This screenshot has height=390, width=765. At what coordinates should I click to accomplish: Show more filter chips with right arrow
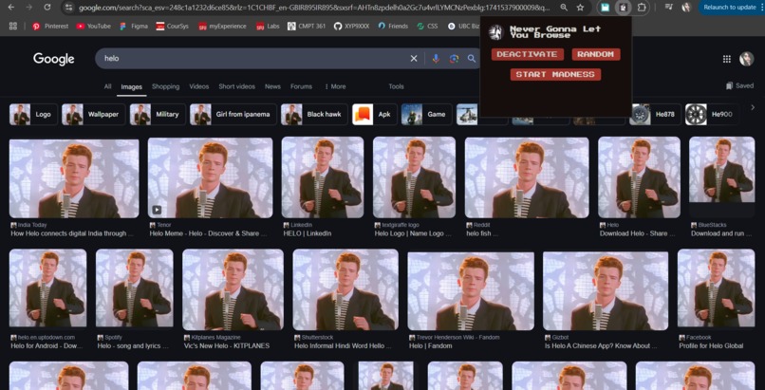pos(753,107)
